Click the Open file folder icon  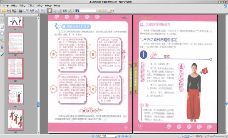pyautogui.click(x=4, y=11)
